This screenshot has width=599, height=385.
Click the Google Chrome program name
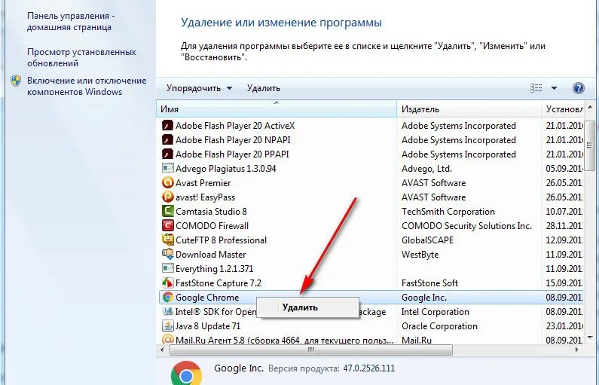click(207, 298)
